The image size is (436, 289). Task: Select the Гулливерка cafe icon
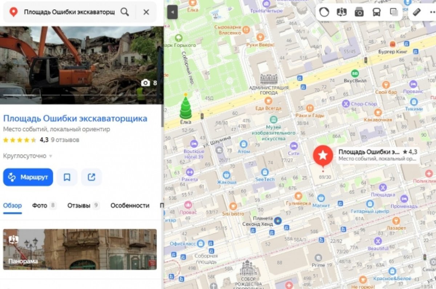pyautogui.click(x=298, y=196)
